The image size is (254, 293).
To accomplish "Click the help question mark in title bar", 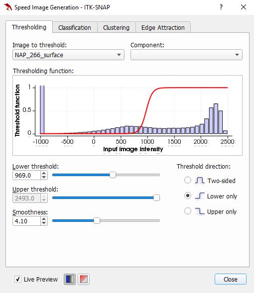I will (x=221, y=7).
